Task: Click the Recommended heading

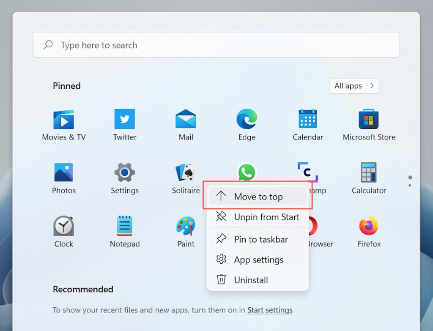Action: (83, 289)
